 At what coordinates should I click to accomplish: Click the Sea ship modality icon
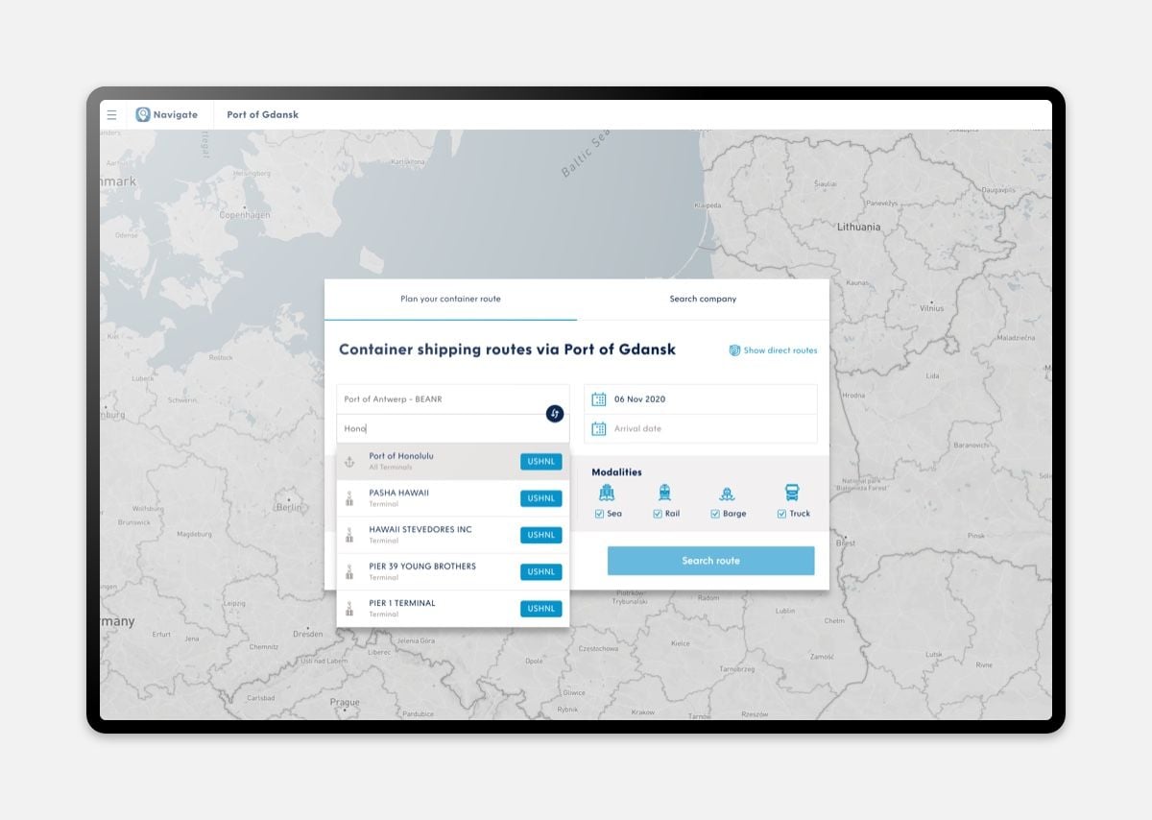[607, 494]
